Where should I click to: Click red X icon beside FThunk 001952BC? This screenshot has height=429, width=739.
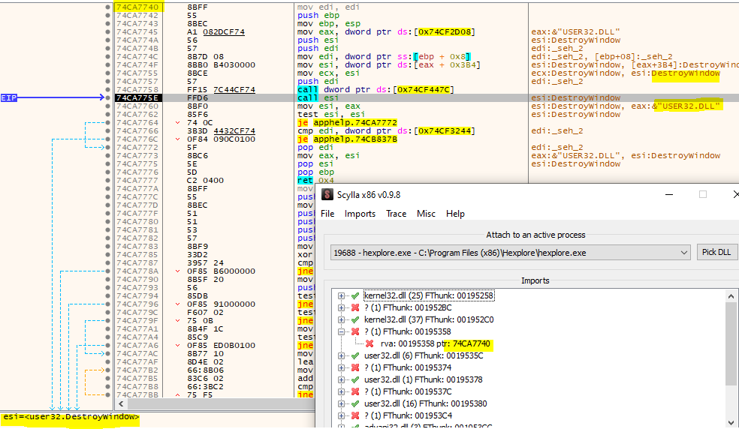tap(355, 307)
